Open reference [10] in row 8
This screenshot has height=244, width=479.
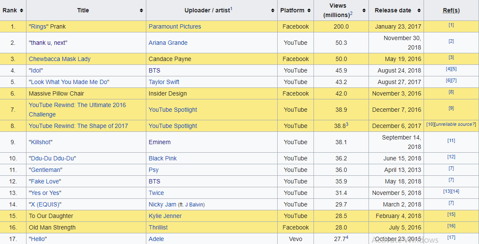[x=430, y=124]
